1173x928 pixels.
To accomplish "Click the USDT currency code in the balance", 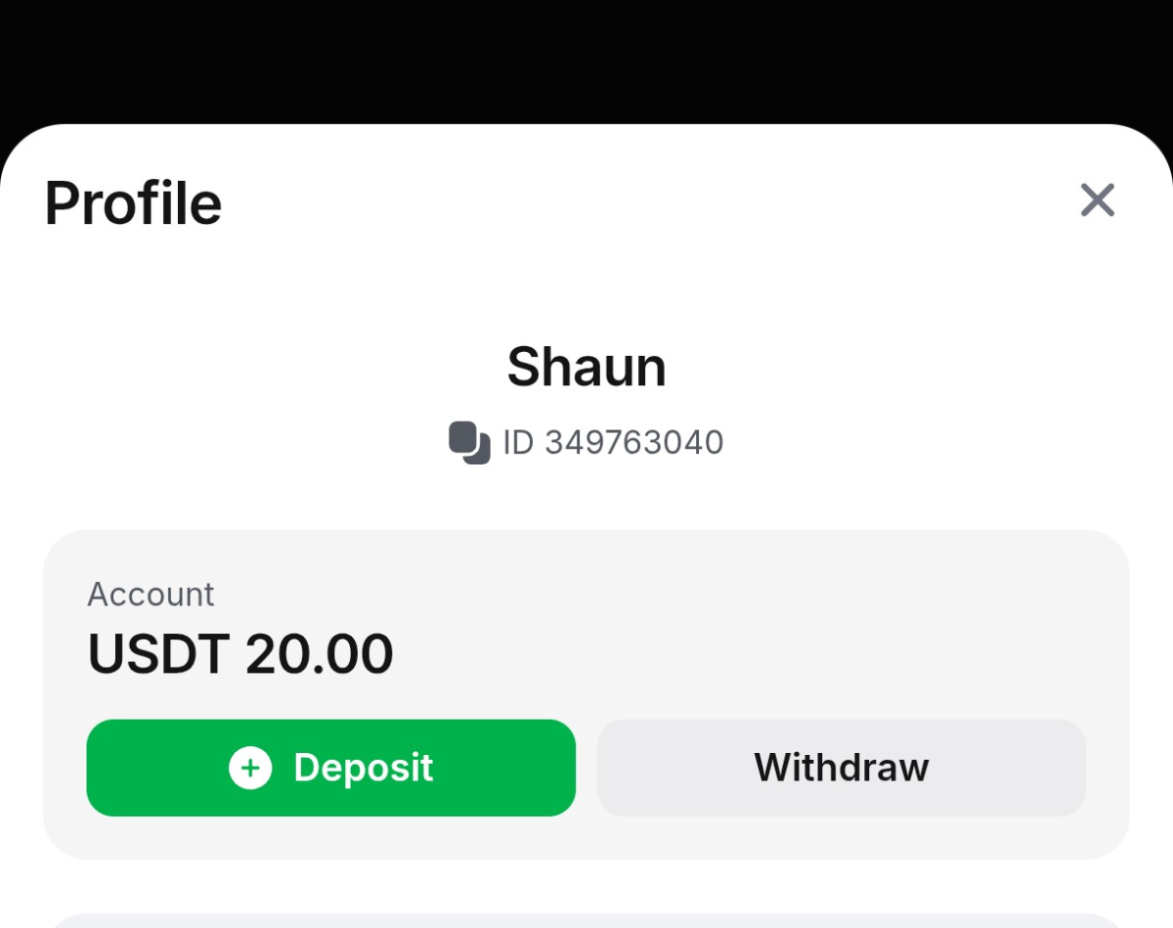I will click(158, 654).
